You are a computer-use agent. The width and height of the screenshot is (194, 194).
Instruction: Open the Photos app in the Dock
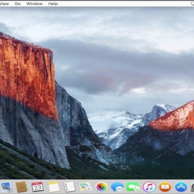pos(101,187)
